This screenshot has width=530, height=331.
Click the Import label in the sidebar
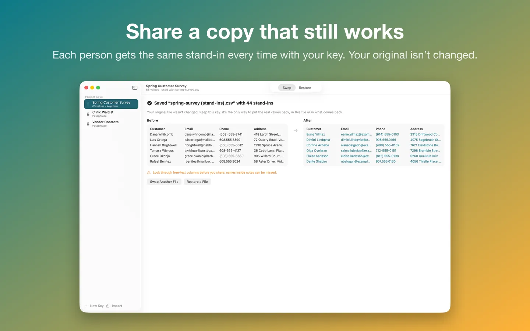[117, 306]
